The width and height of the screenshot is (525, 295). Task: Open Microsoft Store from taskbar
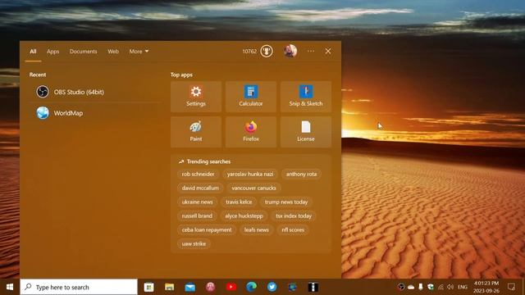pos(149,287)
